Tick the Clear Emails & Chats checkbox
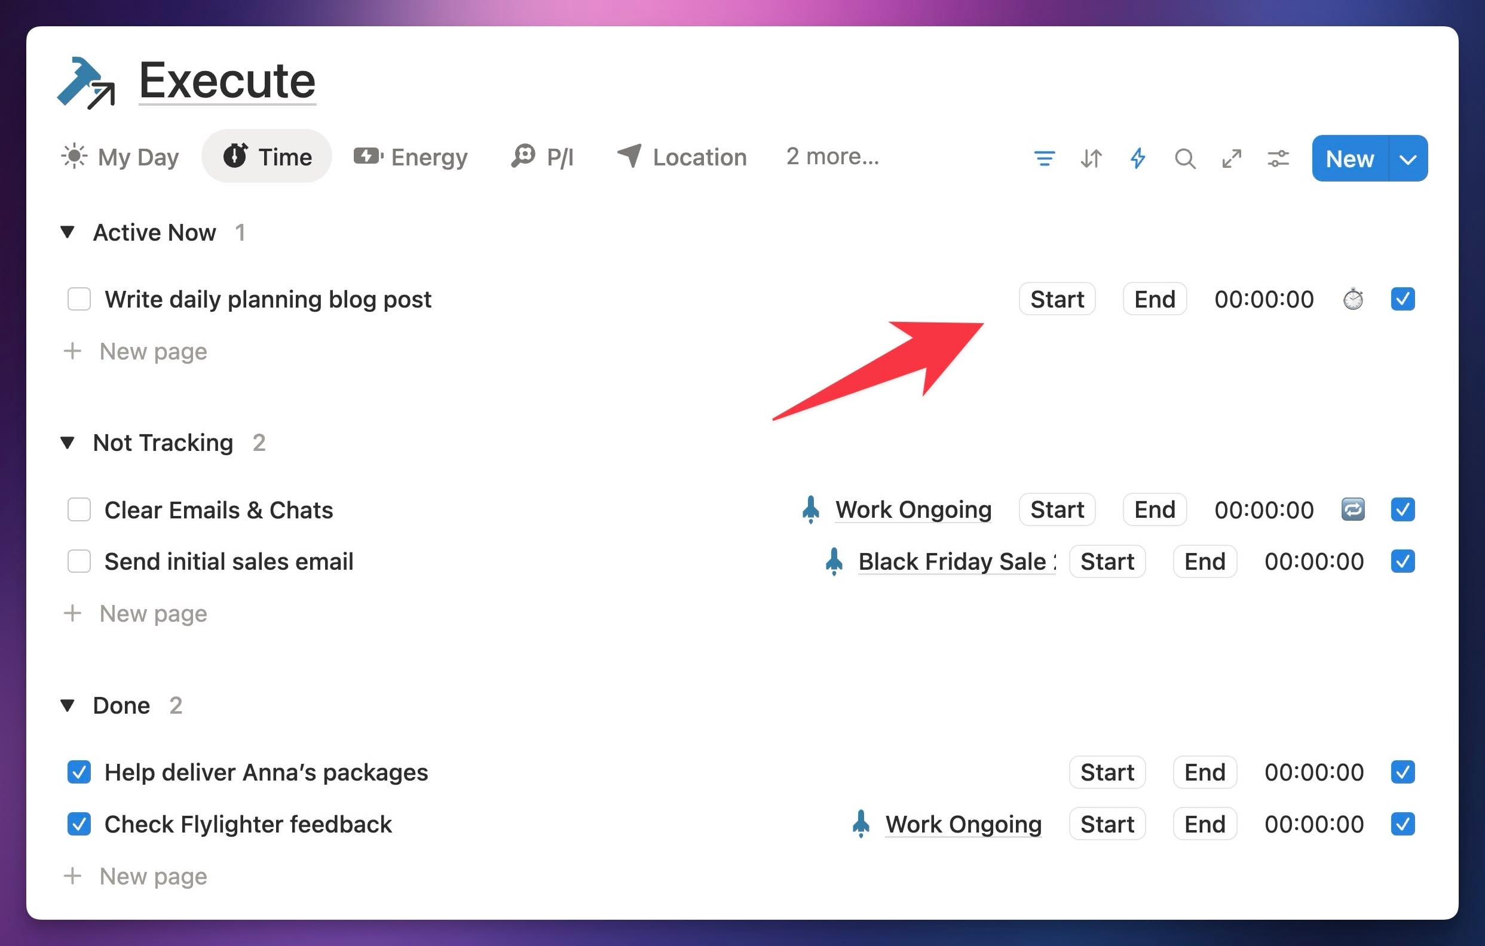The image size is (1485, 946). pos(79,509)
